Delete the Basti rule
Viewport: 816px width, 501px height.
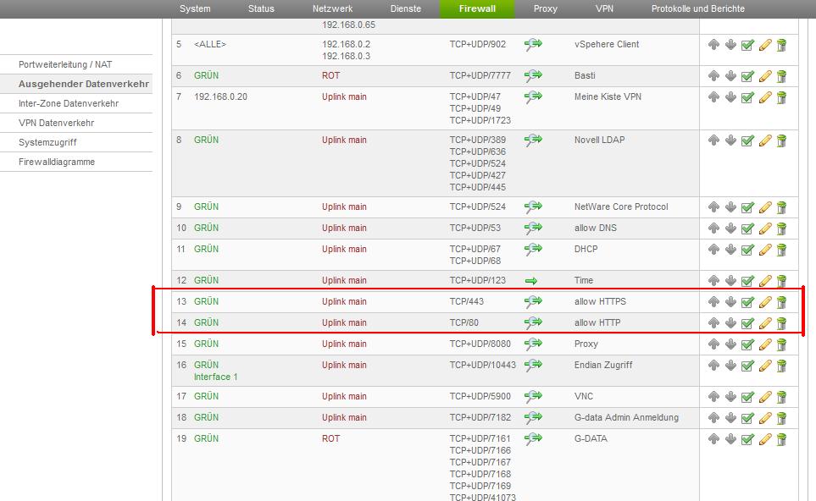click(781, 76)
